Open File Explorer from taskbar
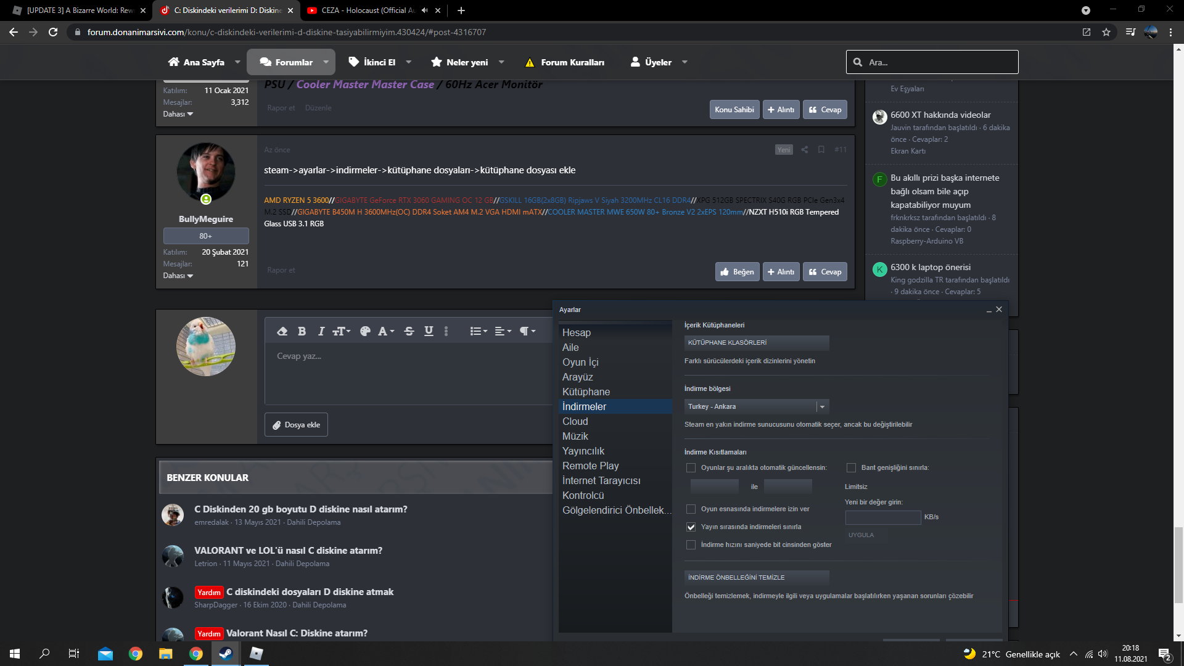The width and height of the screenshot is (1184, 666). (x=165, y=654)
